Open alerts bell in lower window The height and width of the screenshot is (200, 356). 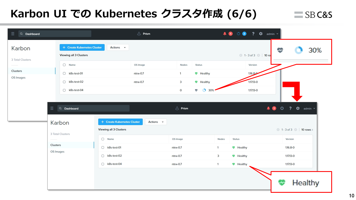268,108
